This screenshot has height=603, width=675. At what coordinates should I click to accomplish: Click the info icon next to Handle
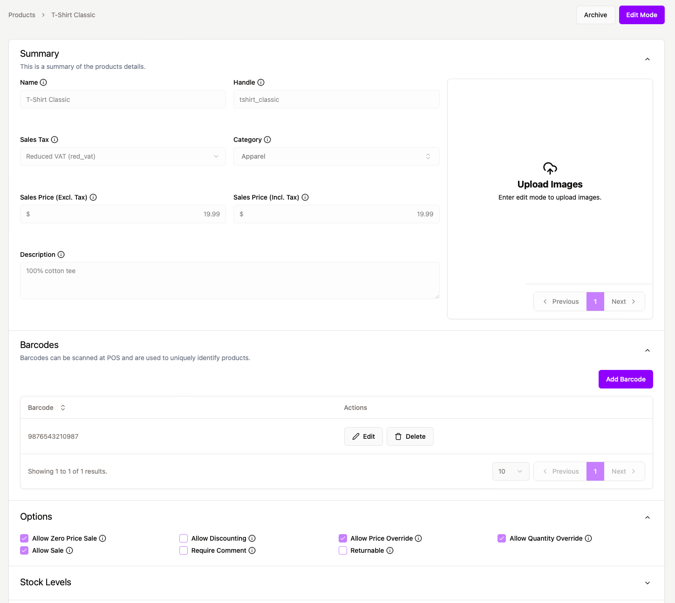261,82
